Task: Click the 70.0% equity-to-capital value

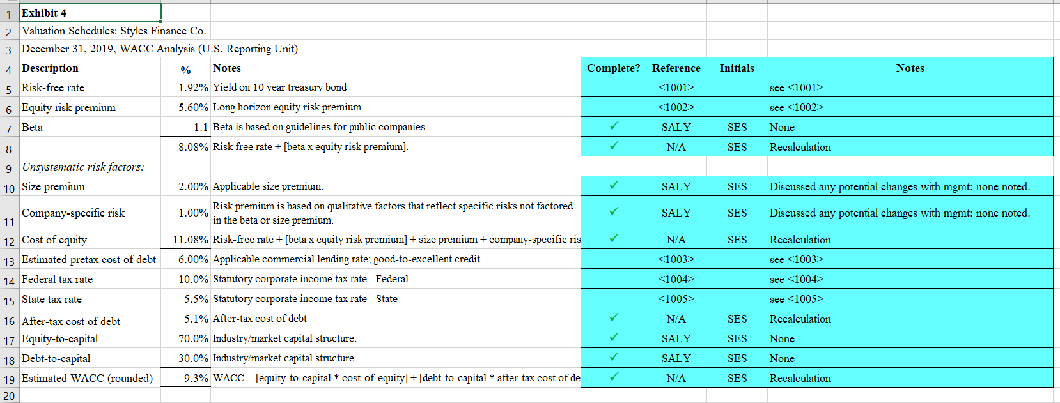Action: pos(185,338)
